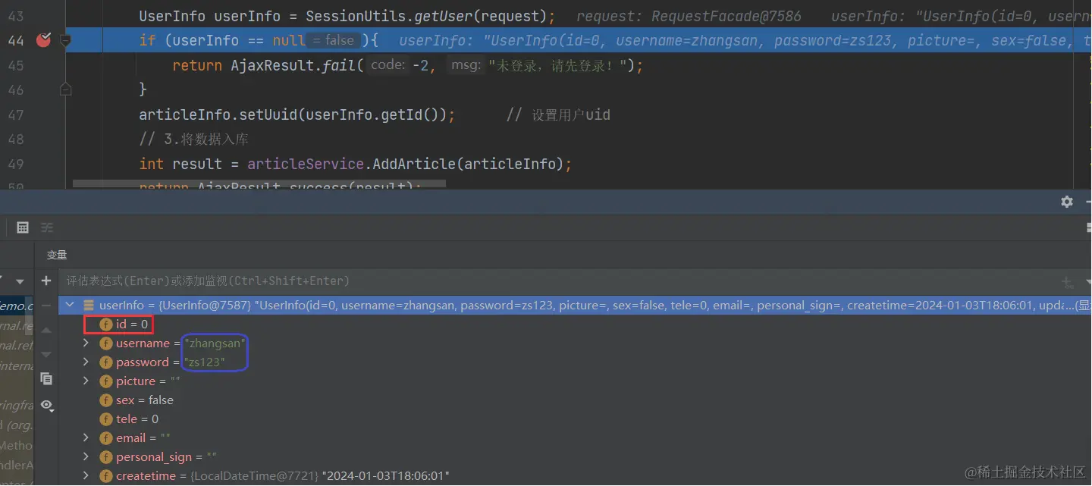Expand the password field node

86,362
